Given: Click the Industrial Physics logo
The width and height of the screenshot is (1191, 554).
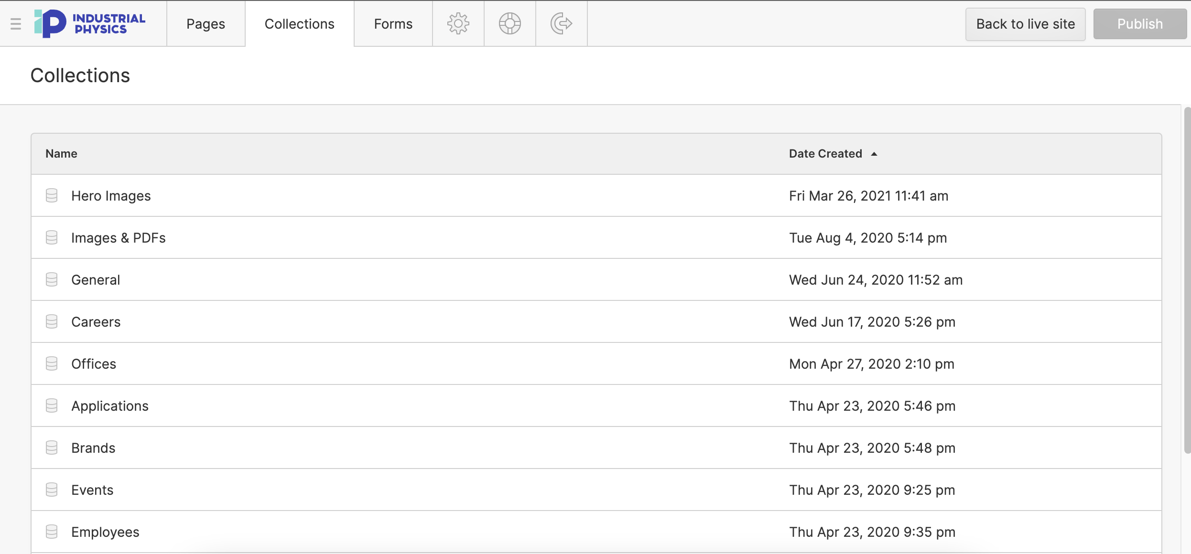Looking at the screenshot, I should pos(90,23).
